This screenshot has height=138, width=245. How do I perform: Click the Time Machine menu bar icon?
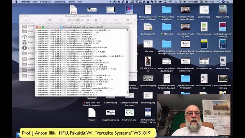pos(170,2)
